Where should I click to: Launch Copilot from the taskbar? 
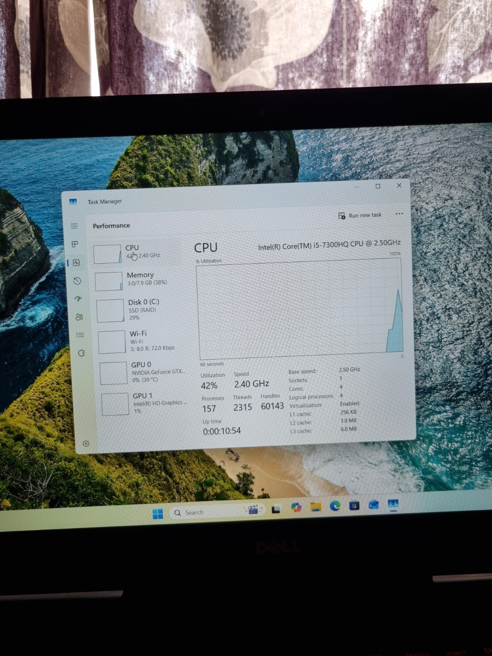tap(296, 508)
